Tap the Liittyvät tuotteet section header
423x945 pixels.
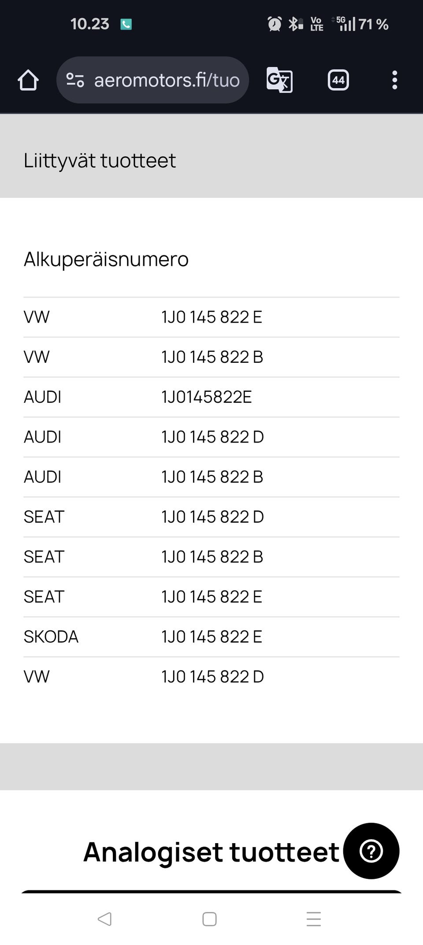(x=100, y=160)
